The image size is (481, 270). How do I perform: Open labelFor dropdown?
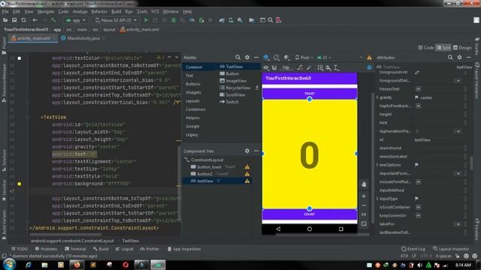click(x=458, y=224)
